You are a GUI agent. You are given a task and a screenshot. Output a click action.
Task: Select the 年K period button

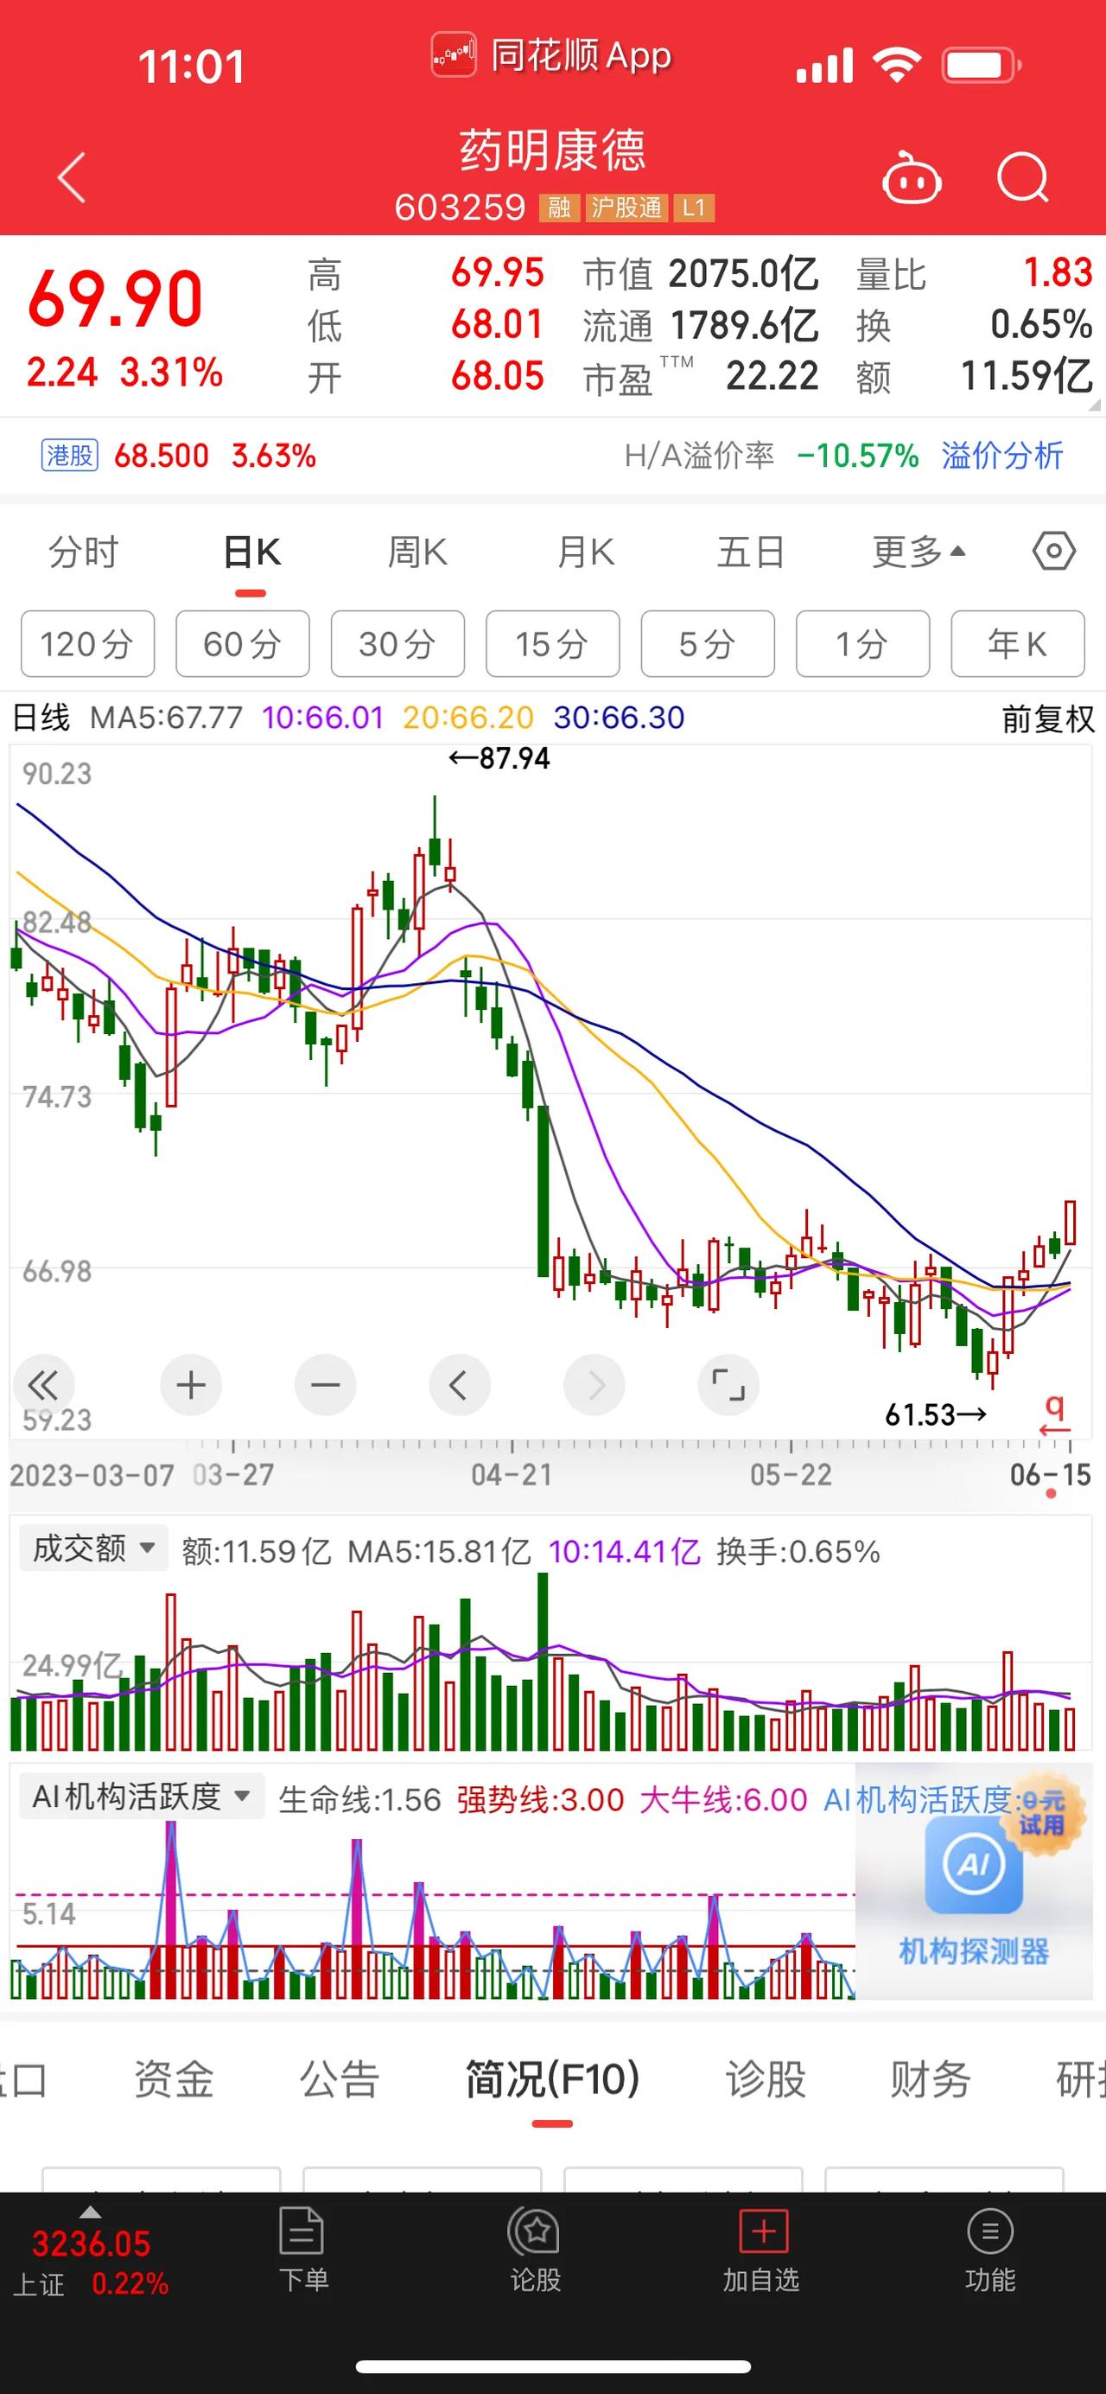1018,643
